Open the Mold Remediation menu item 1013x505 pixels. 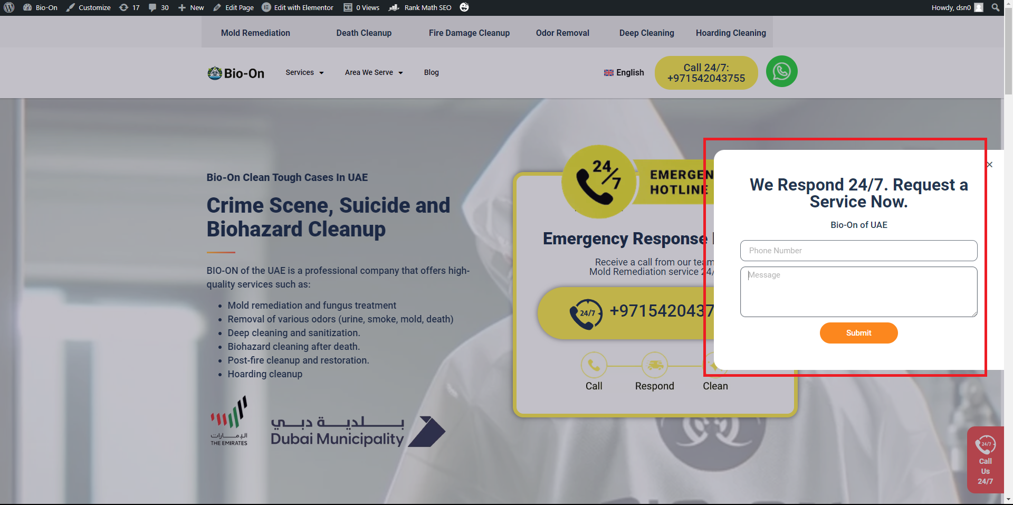point(255,33)
